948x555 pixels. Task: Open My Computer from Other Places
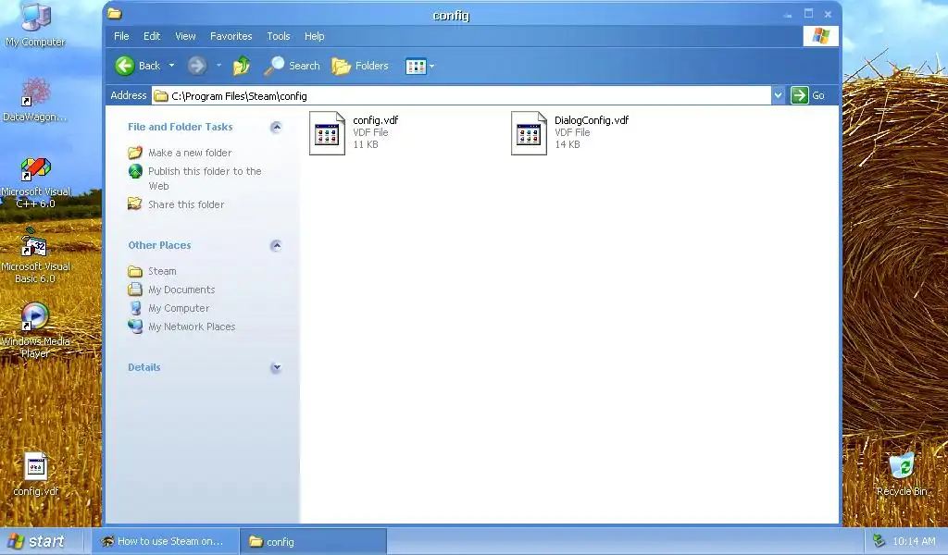pyautogui.click(x=179, y=308)
